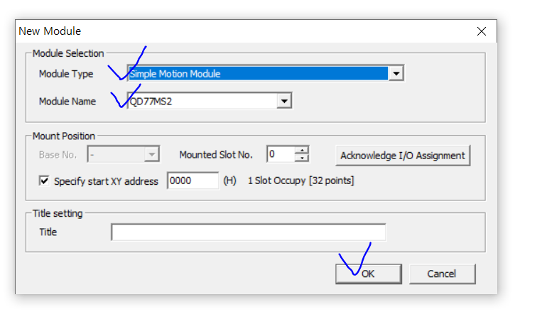This screenshot has height=324, width=542.
Task: Open the Module Type dropdown arrow
Action: (x=396, y=73)
